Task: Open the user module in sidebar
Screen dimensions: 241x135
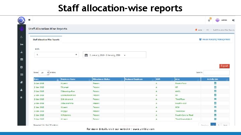Action: (x=21, y=90)
